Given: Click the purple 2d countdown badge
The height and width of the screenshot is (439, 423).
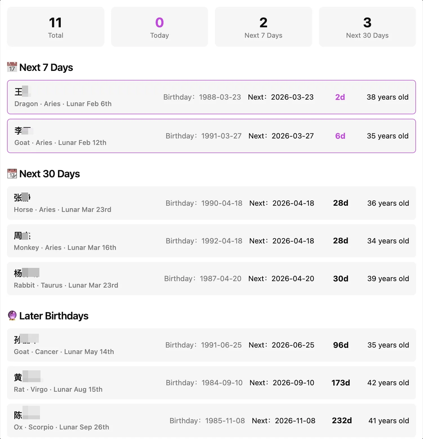Looking at the screenshot, I should [x=340, y=97].
